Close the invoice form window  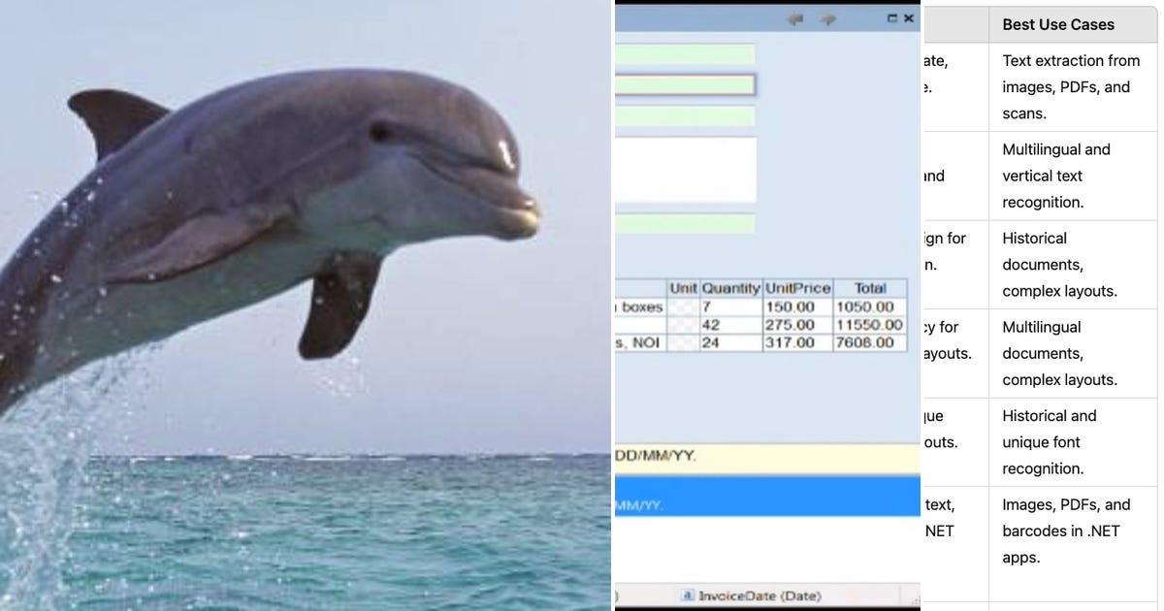click(x=909, y=17)
